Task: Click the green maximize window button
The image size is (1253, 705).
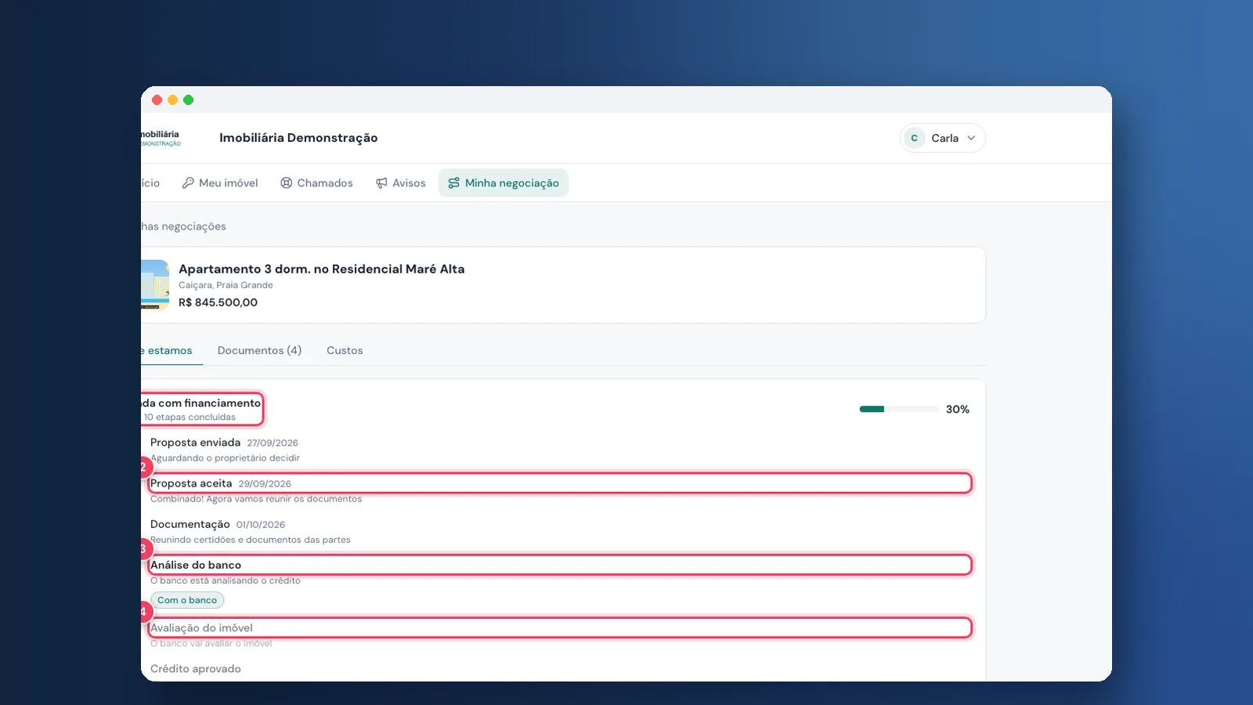Action: pos(188,99)
